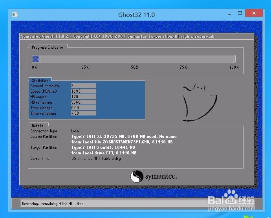This screenshot has width=271, height=218.
Task: Minimize the Ghost32 11.0 window
Action: [x=229, y=13]
